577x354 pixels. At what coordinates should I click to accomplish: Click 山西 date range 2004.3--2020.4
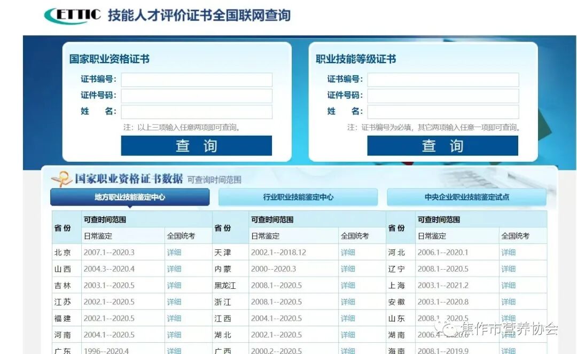coord(109,269)
